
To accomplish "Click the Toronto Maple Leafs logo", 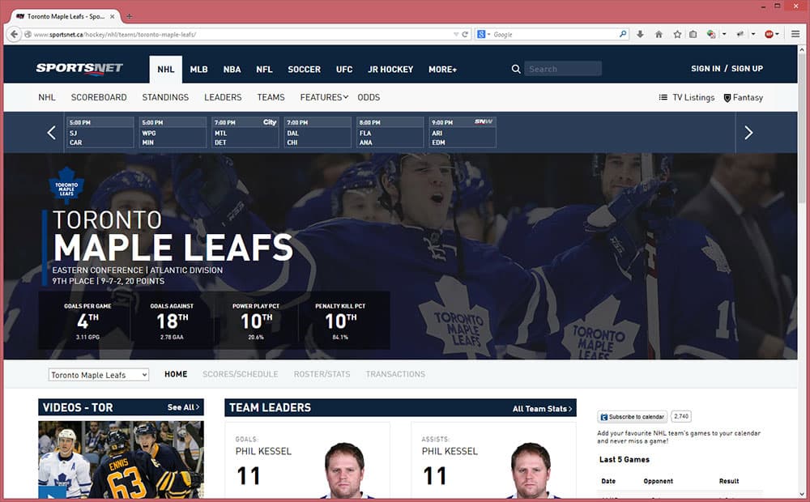I will coord(66,185).
